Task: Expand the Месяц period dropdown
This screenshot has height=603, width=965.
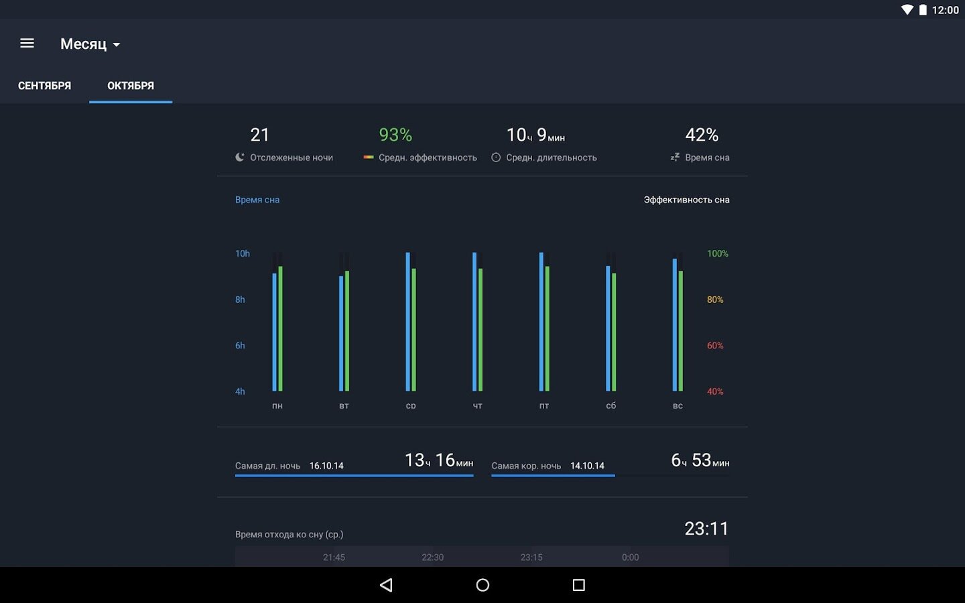Action: coord(90,44)
